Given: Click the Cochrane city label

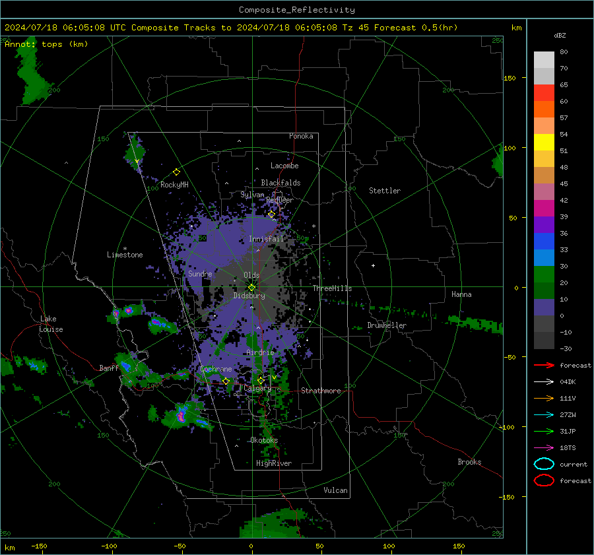Looking at the screenshot, I should coord(216,369).
